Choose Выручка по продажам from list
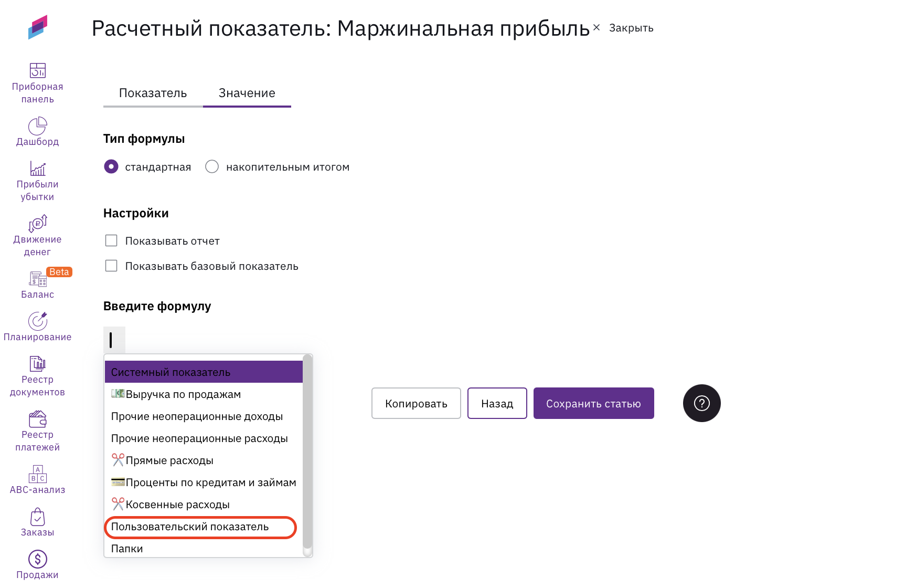 coord(204,394)
